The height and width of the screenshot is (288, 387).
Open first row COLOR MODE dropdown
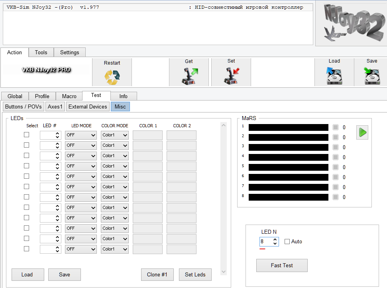pos(114,135)
